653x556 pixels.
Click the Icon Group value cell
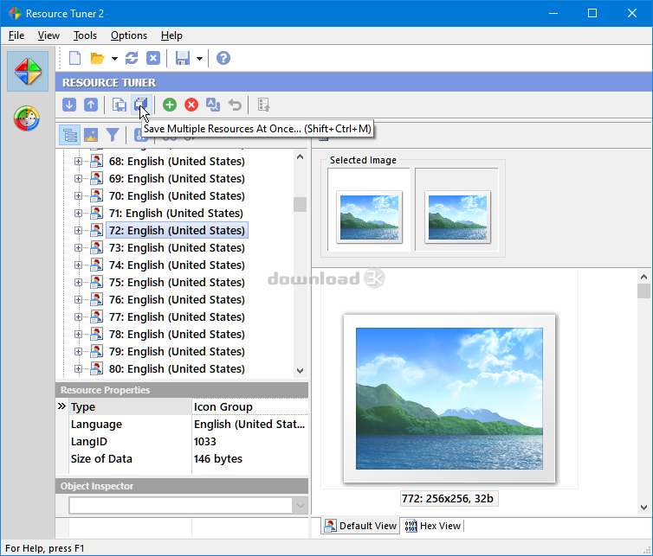(250, 406)
